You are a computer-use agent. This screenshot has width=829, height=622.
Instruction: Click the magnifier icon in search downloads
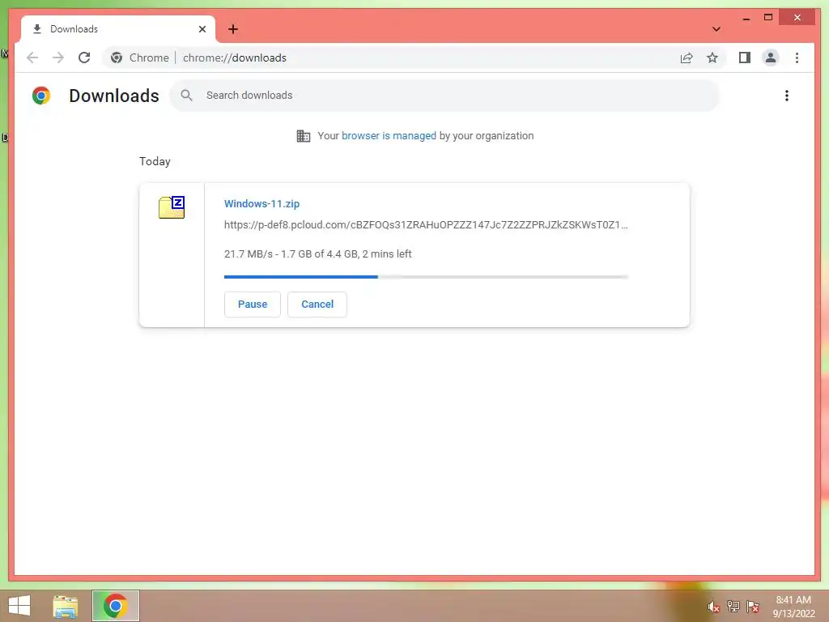(x=187, y=96)
